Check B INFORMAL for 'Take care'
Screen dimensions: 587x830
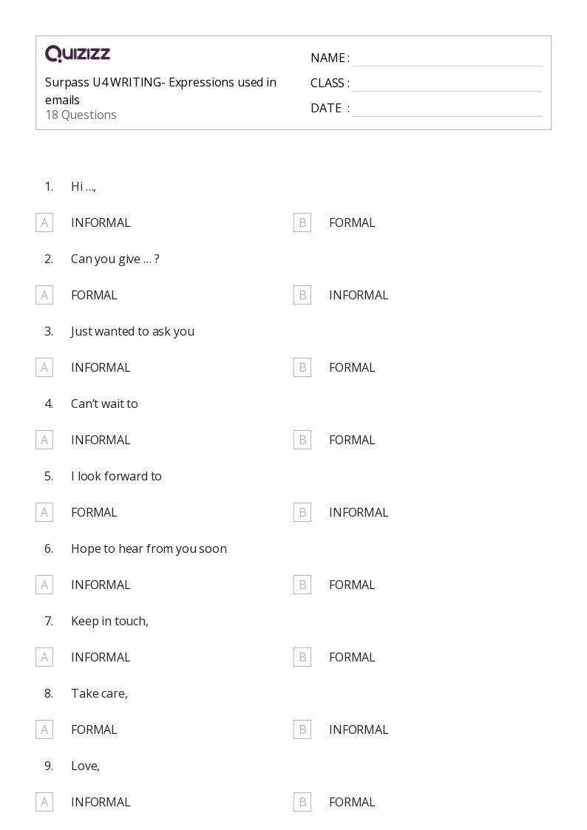pos(302,729)
